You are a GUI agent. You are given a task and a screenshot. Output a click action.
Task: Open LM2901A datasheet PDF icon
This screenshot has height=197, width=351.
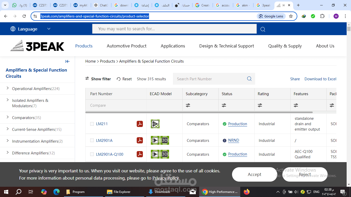(x=140, y=140)
